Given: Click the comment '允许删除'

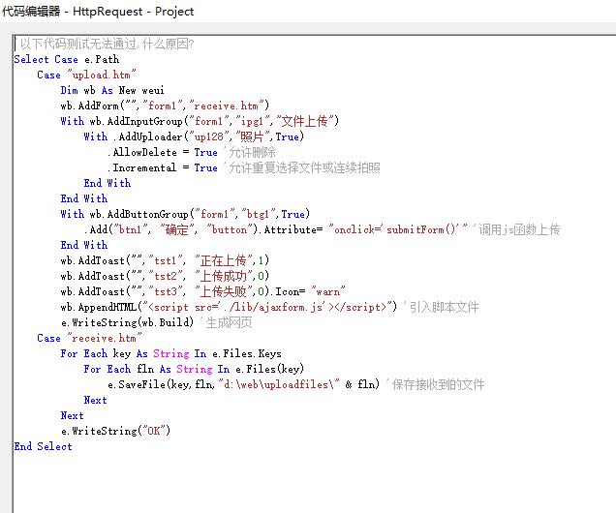Looking at the screenshot, I should click(x=252, y=152).
